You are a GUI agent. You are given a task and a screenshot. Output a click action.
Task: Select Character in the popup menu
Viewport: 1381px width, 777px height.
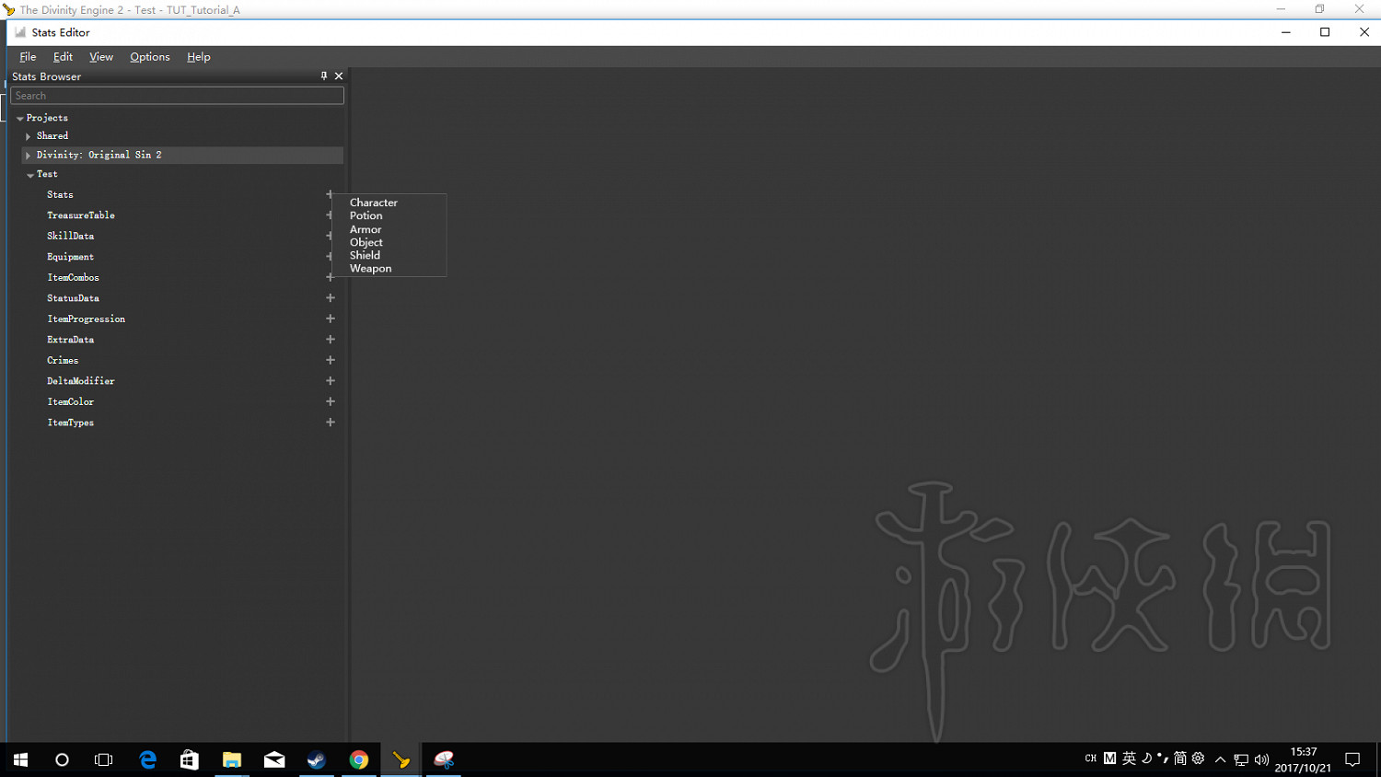click(373, 203)
